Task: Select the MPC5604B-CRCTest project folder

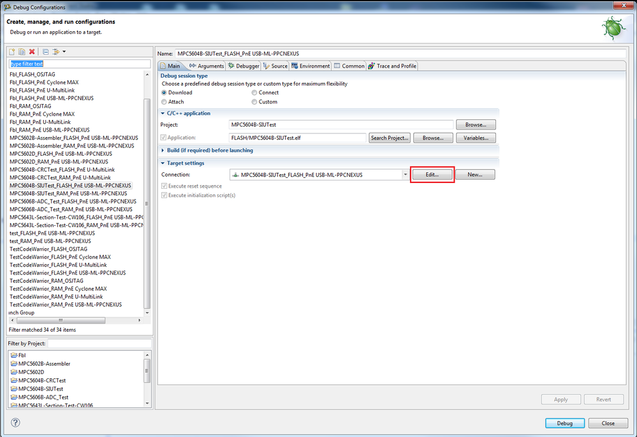Action: (39, 380)
